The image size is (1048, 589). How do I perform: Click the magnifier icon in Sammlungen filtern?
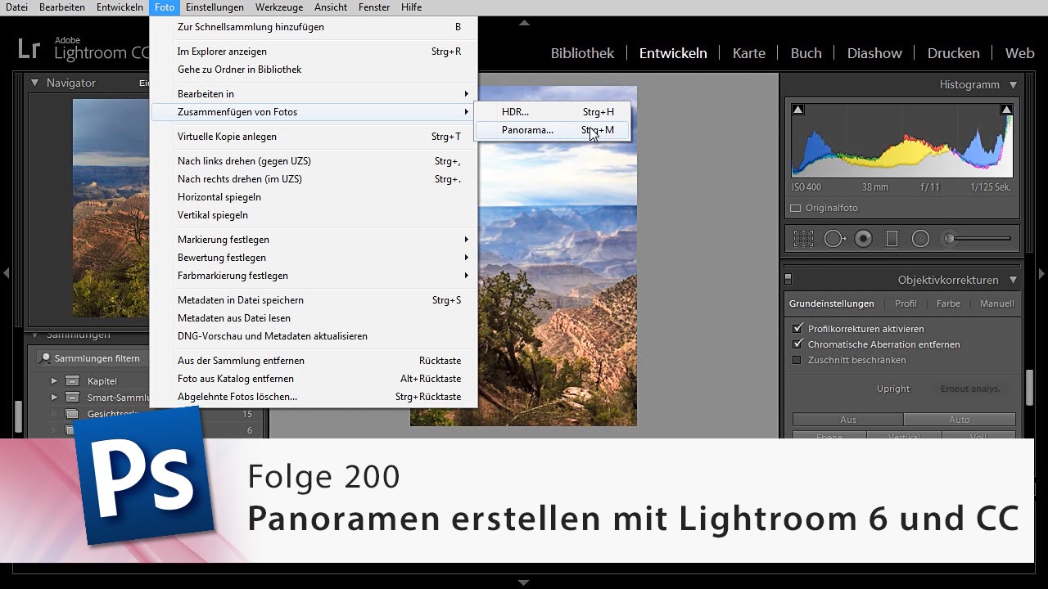[46, 358]
